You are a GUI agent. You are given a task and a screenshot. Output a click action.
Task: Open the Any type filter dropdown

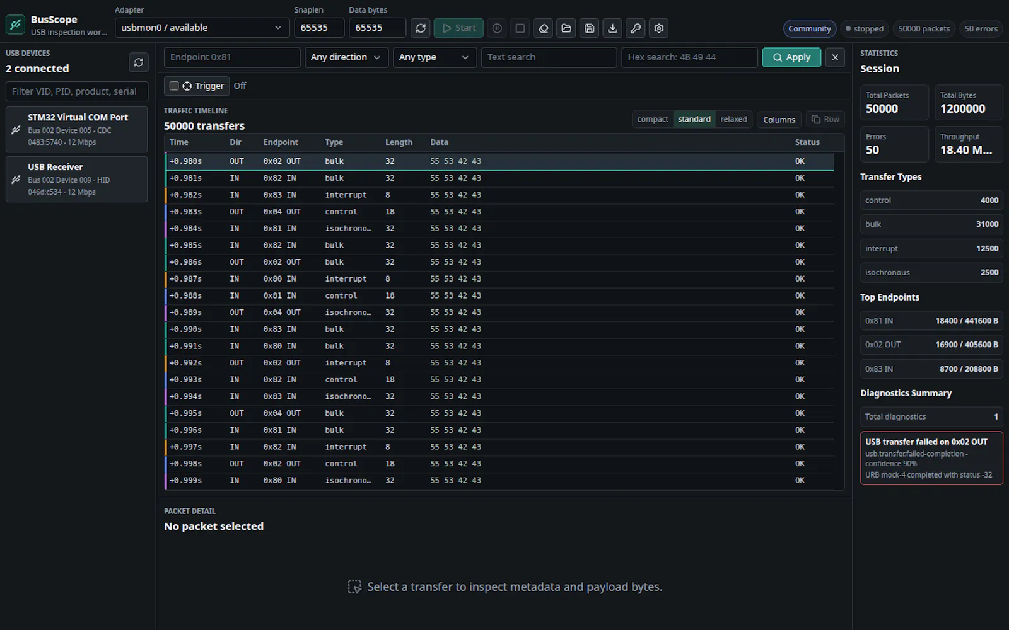pyautogui.click(x=434, y=57)
